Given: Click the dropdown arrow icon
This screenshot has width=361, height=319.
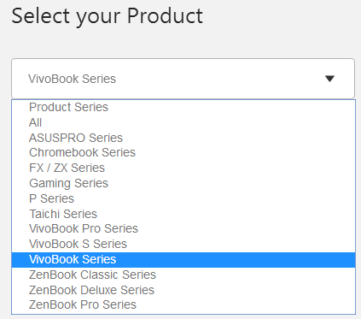Looking at the screenshot, I should [329, 79].
